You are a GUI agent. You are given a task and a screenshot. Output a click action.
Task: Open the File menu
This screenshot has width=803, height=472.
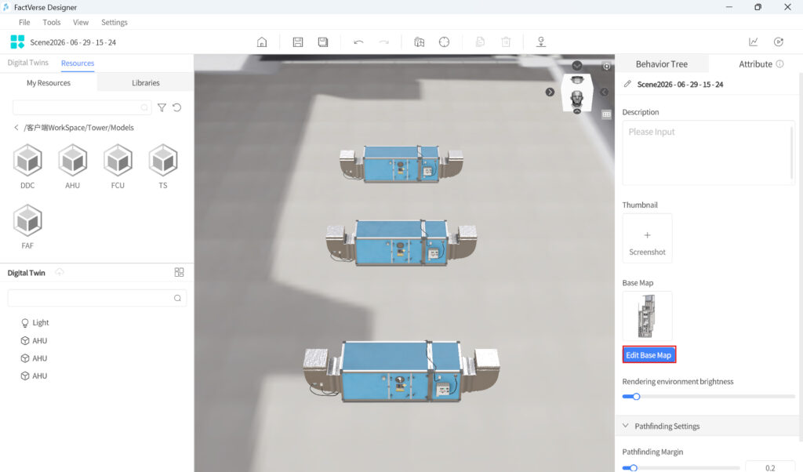coord(24,23)
